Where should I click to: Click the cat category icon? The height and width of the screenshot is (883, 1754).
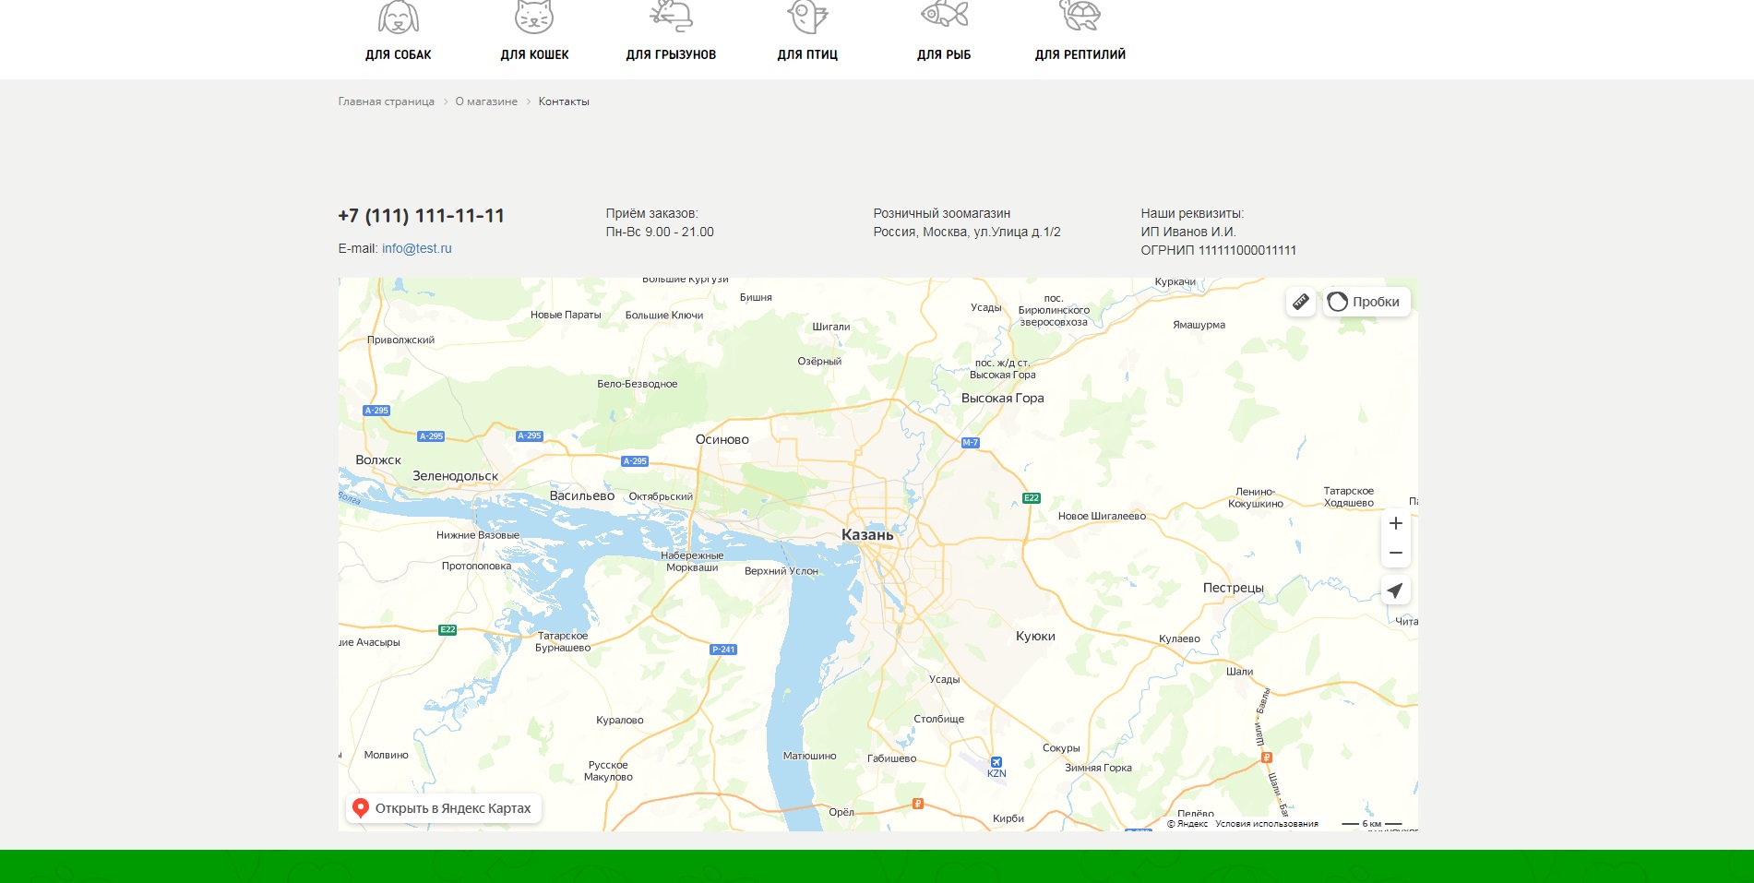[x=534, y=16]
